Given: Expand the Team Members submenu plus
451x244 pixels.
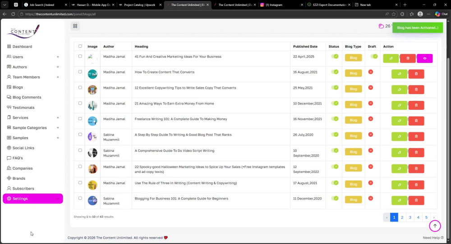Looking at the screenshot, I should [x=58, y=77].
